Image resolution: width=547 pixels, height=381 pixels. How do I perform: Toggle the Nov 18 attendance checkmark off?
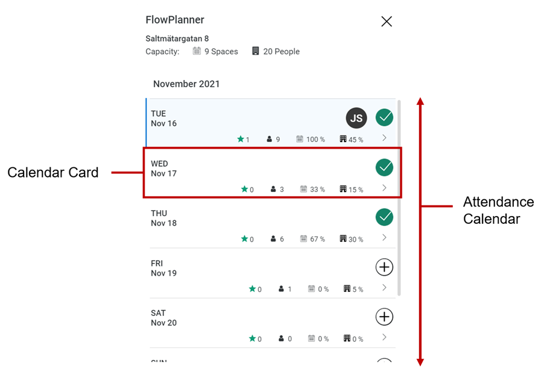(x=385, y=217)
